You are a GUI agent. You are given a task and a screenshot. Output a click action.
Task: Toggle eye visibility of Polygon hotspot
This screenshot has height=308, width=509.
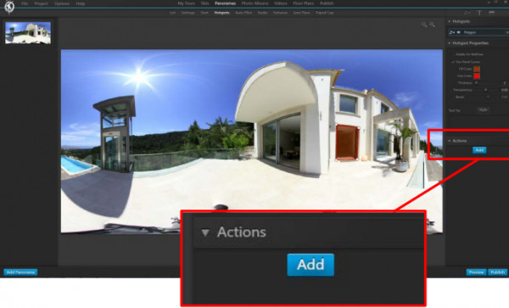[459, 32]
